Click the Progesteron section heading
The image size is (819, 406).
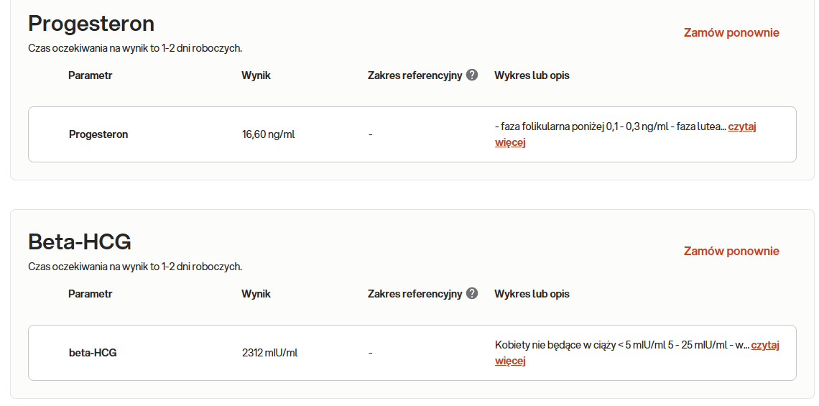click(91, 24)
